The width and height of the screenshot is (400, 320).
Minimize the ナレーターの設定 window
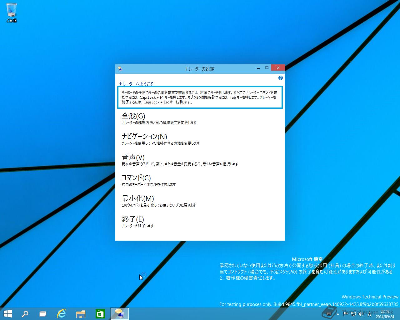point(258,68)
